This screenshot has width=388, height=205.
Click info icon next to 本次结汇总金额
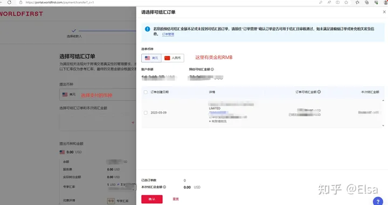164,187
